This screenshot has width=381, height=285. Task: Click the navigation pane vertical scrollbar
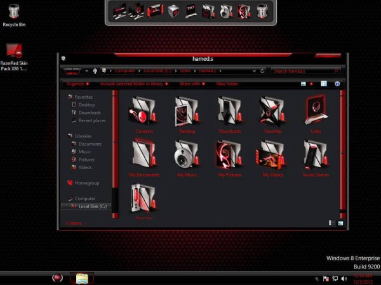[115, 154]
